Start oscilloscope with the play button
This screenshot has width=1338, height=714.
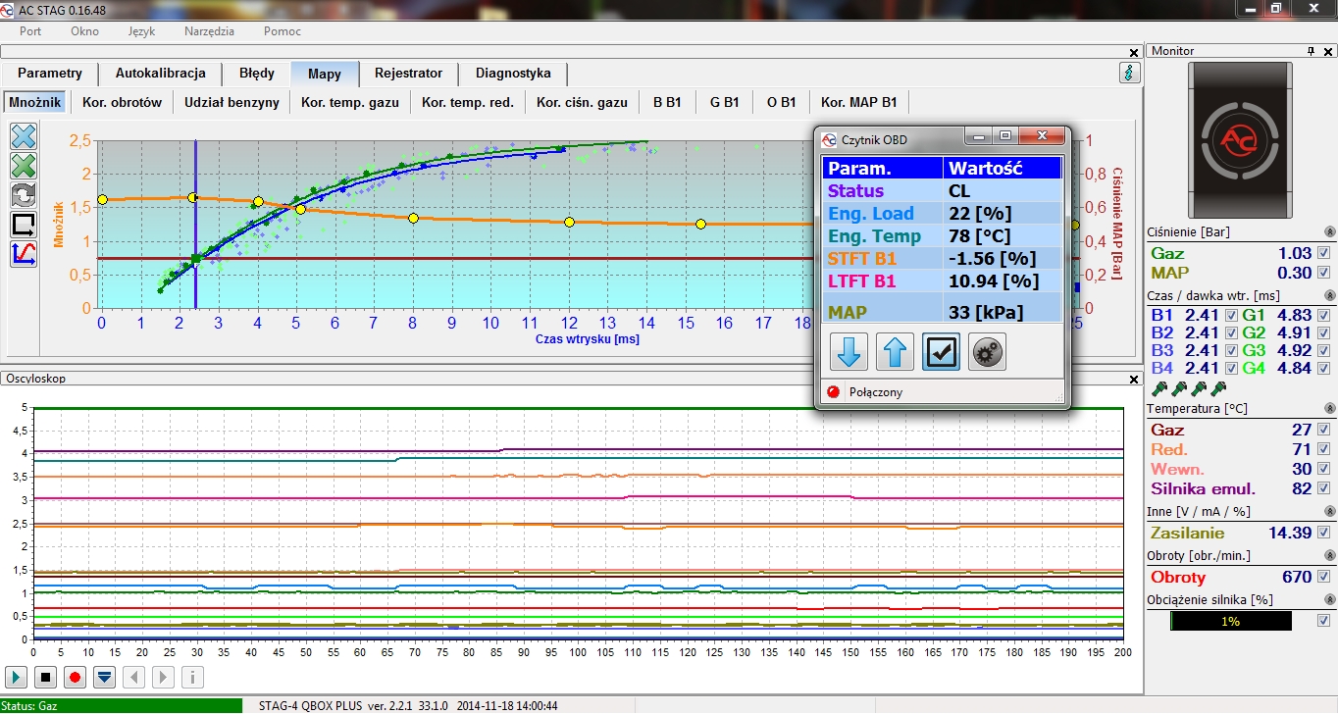(x=17, y=677)
